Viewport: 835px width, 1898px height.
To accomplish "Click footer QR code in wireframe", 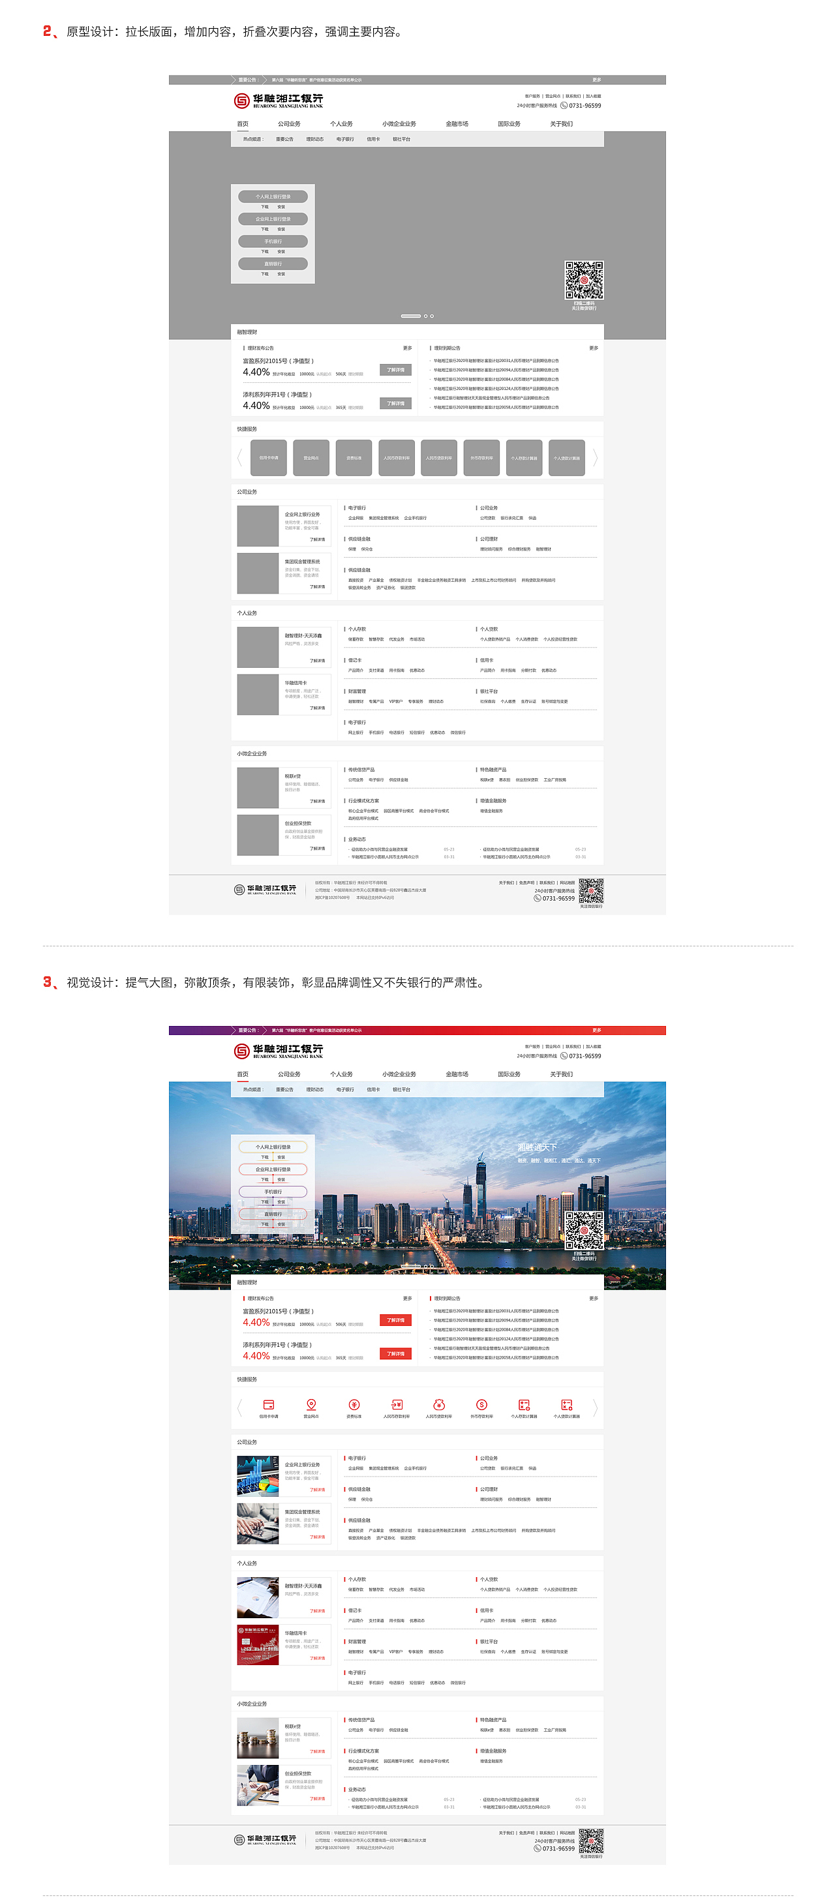I will coord(591,890).
